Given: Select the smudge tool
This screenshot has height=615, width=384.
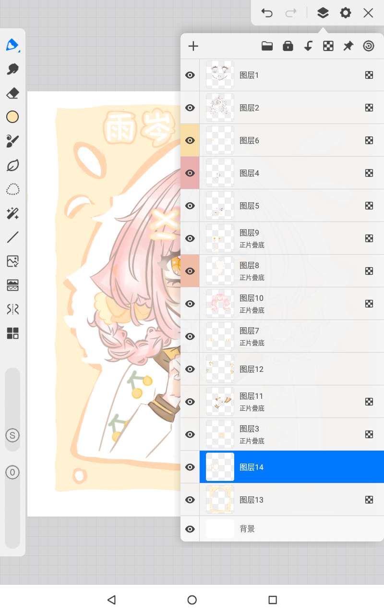Looking at the screenshot, I should click(x=12, y=69).
